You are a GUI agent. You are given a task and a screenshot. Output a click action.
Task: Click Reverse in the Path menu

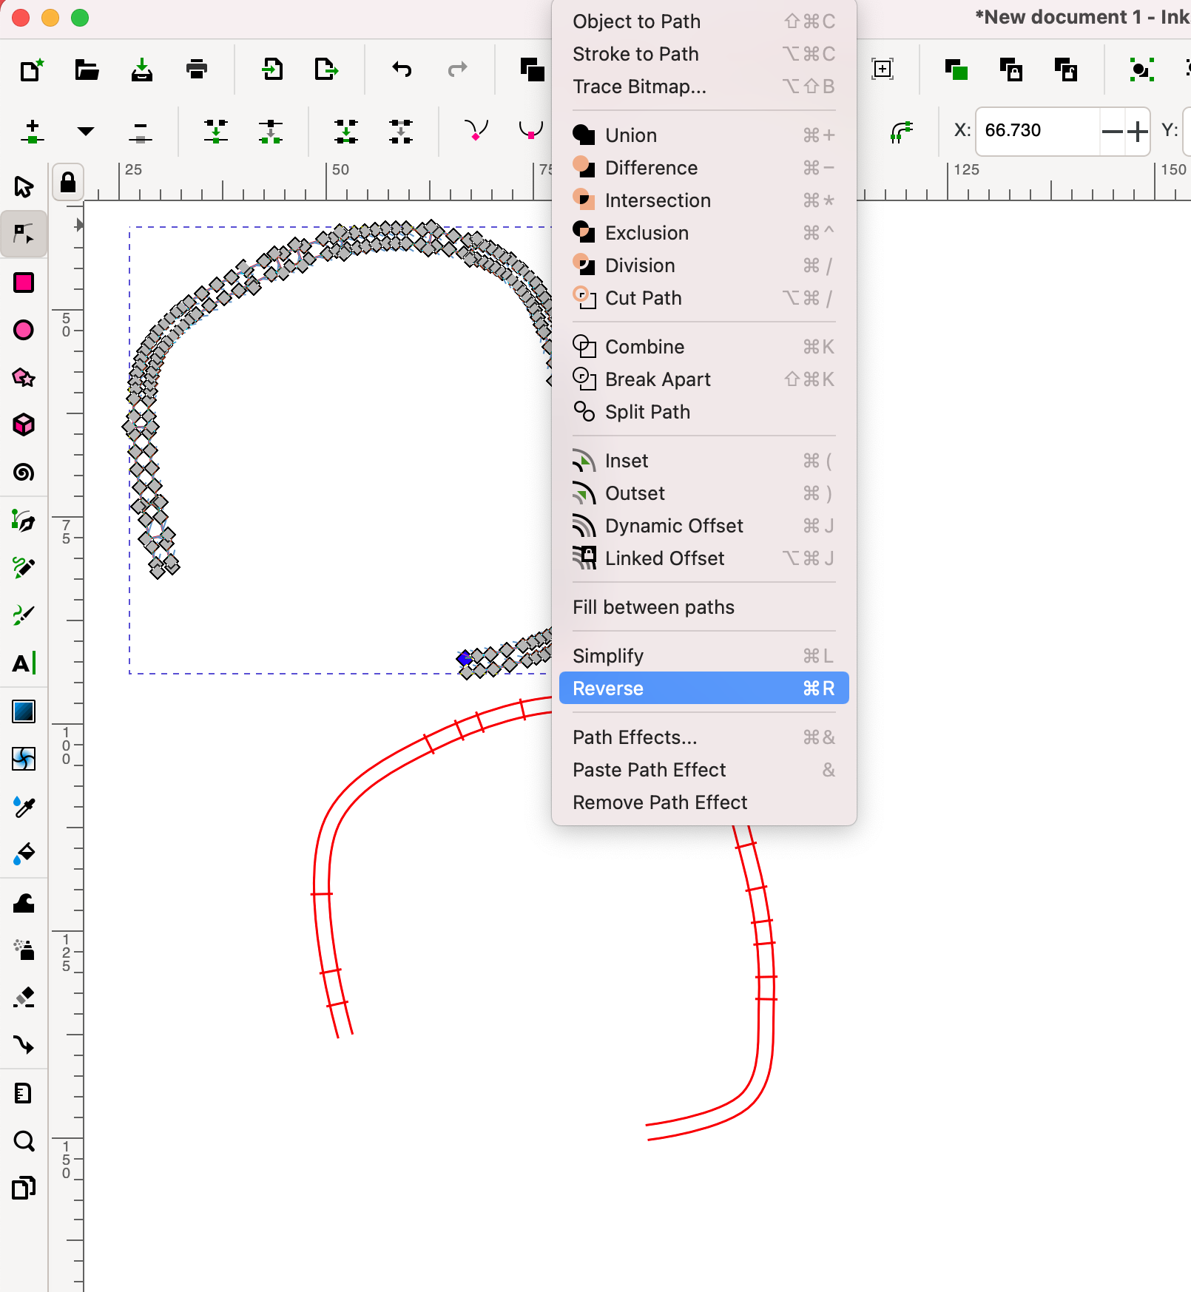click(704, 689)
